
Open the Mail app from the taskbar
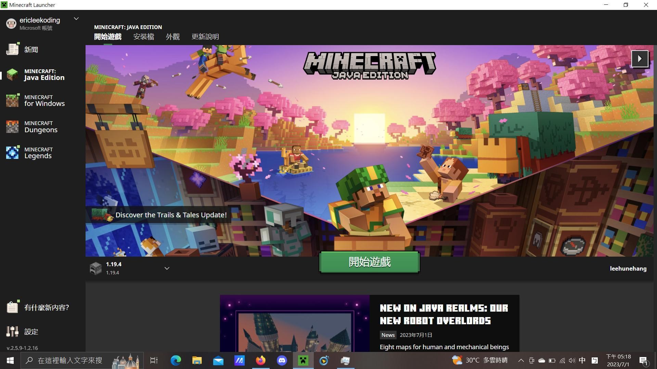click(218, 360)
